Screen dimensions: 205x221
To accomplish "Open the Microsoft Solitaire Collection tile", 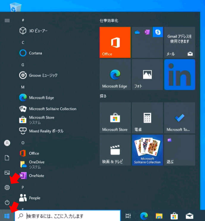I will click(147, 150).
